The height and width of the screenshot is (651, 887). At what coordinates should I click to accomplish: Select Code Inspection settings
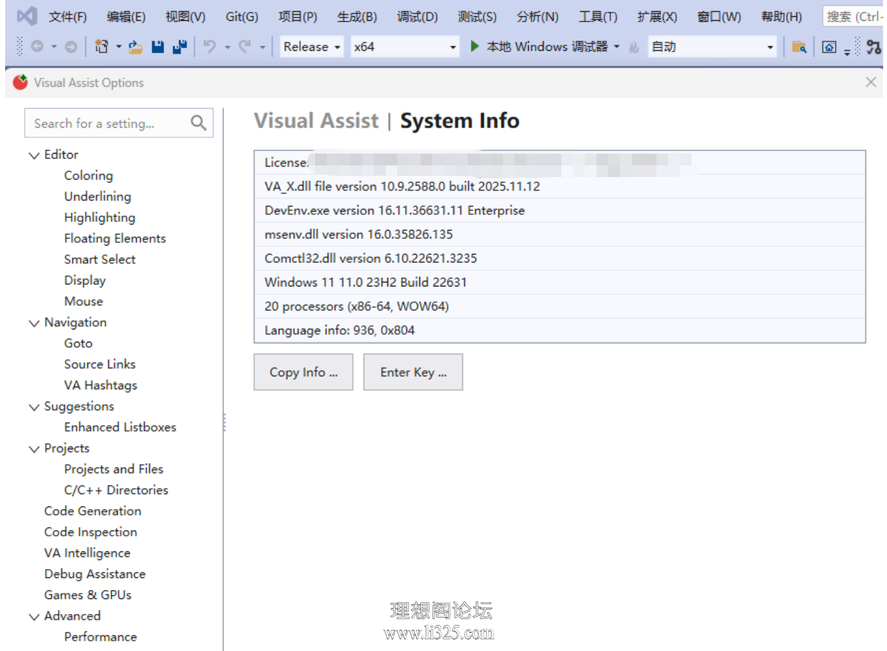click(x=91, y=532)
